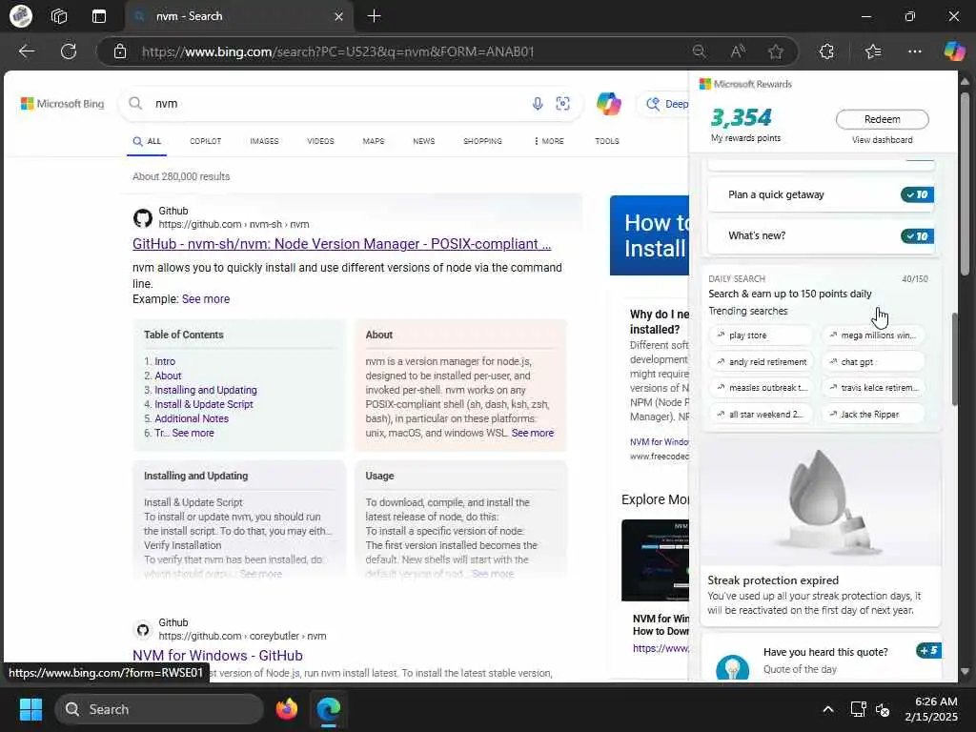Open the tab actions menu icon

pyautogui.click(x=99, y=16)
